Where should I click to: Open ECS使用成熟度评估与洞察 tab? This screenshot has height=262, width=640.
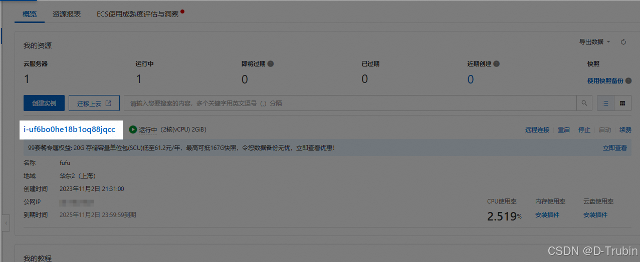(138, 14)
